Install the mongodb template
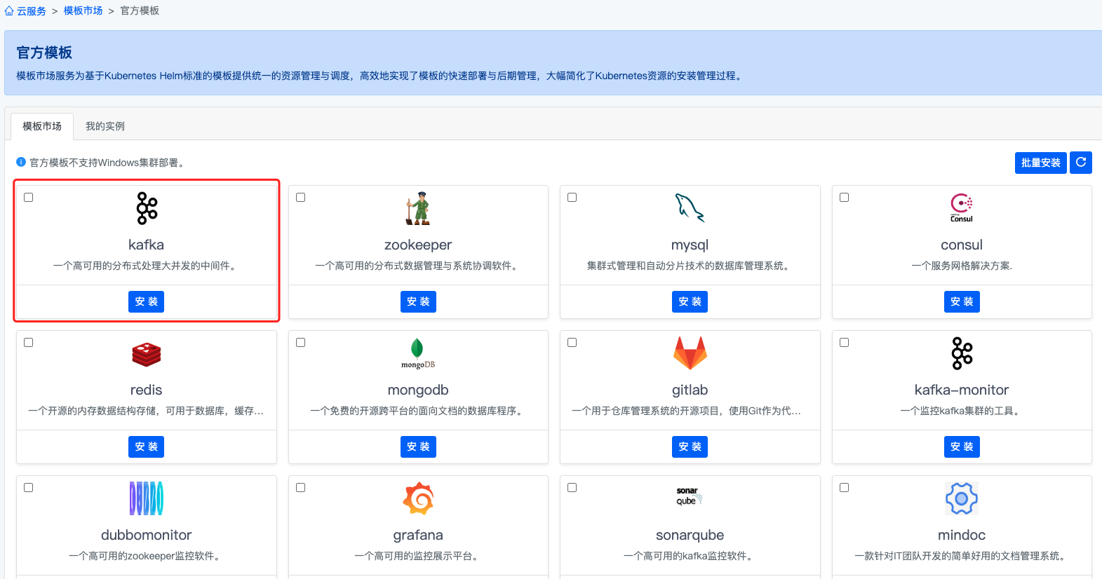The image size is (1102, 579). click(418, 447)
